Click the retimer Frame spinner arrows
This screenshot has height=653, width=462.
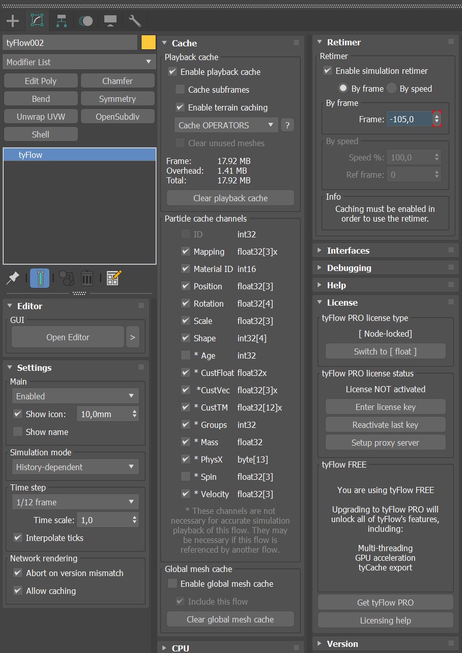coord(437,119)
